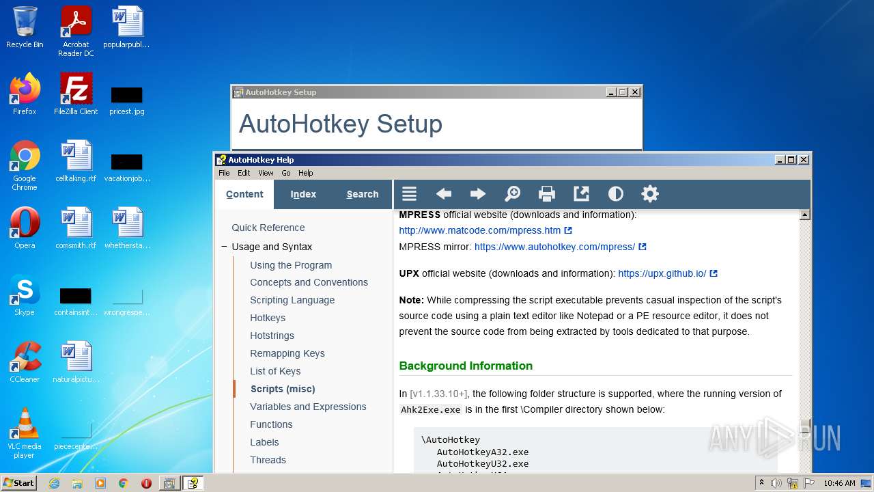Switch to the Index tab
Screen dimensions: 874x492
tap(303, 194)
